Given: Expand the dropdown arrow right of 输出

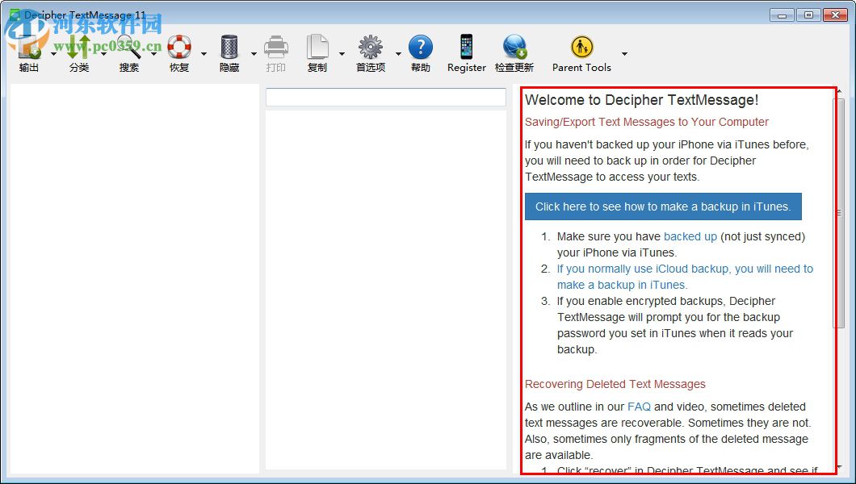Looking at the screenshot, I should 53,54.
